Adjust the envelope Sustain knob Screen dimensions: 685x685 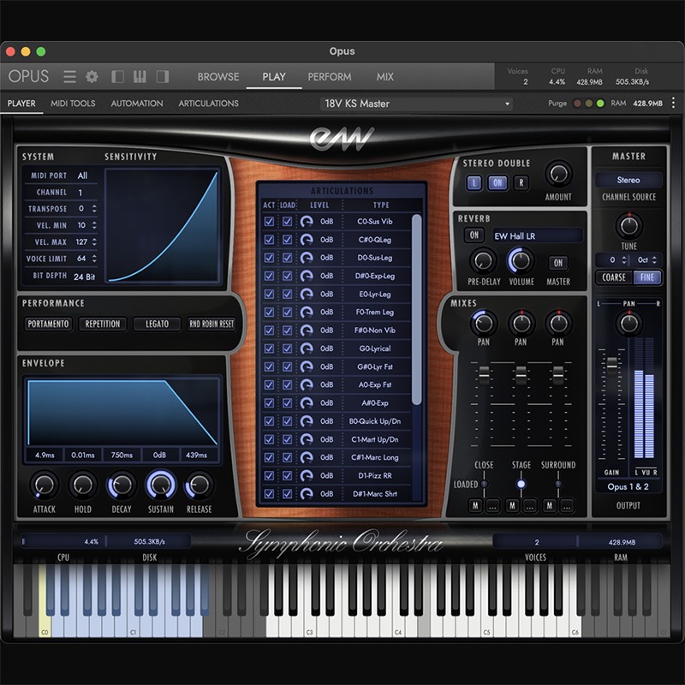pyautogui.click(x=161, y=485)
